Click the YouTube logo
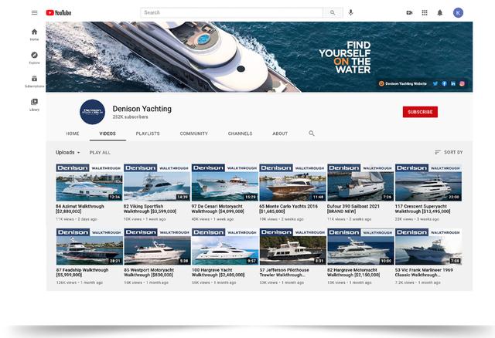495x338 pixels. [60, 12]
